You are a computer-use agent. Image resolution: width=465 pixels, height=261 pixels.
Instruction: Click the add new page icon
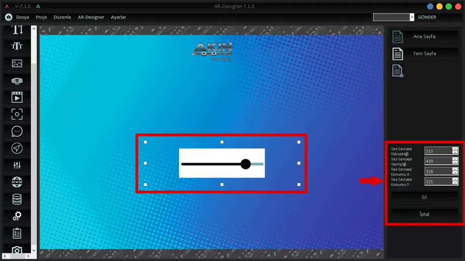pos(398,71)
